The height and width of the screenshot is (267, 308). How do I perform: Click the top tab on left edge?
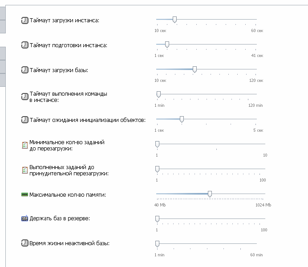point(3,13)
